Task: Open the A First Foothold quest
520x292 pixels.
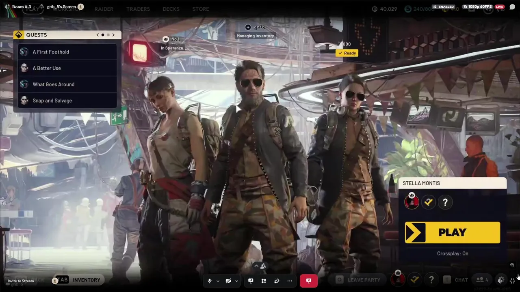Action: pyautogui.click(x=67, y=52)
